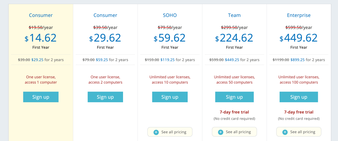Viewport: 338px width, 141px height.
Task: Click the plus icon under the Team plan
Action: 221,132
